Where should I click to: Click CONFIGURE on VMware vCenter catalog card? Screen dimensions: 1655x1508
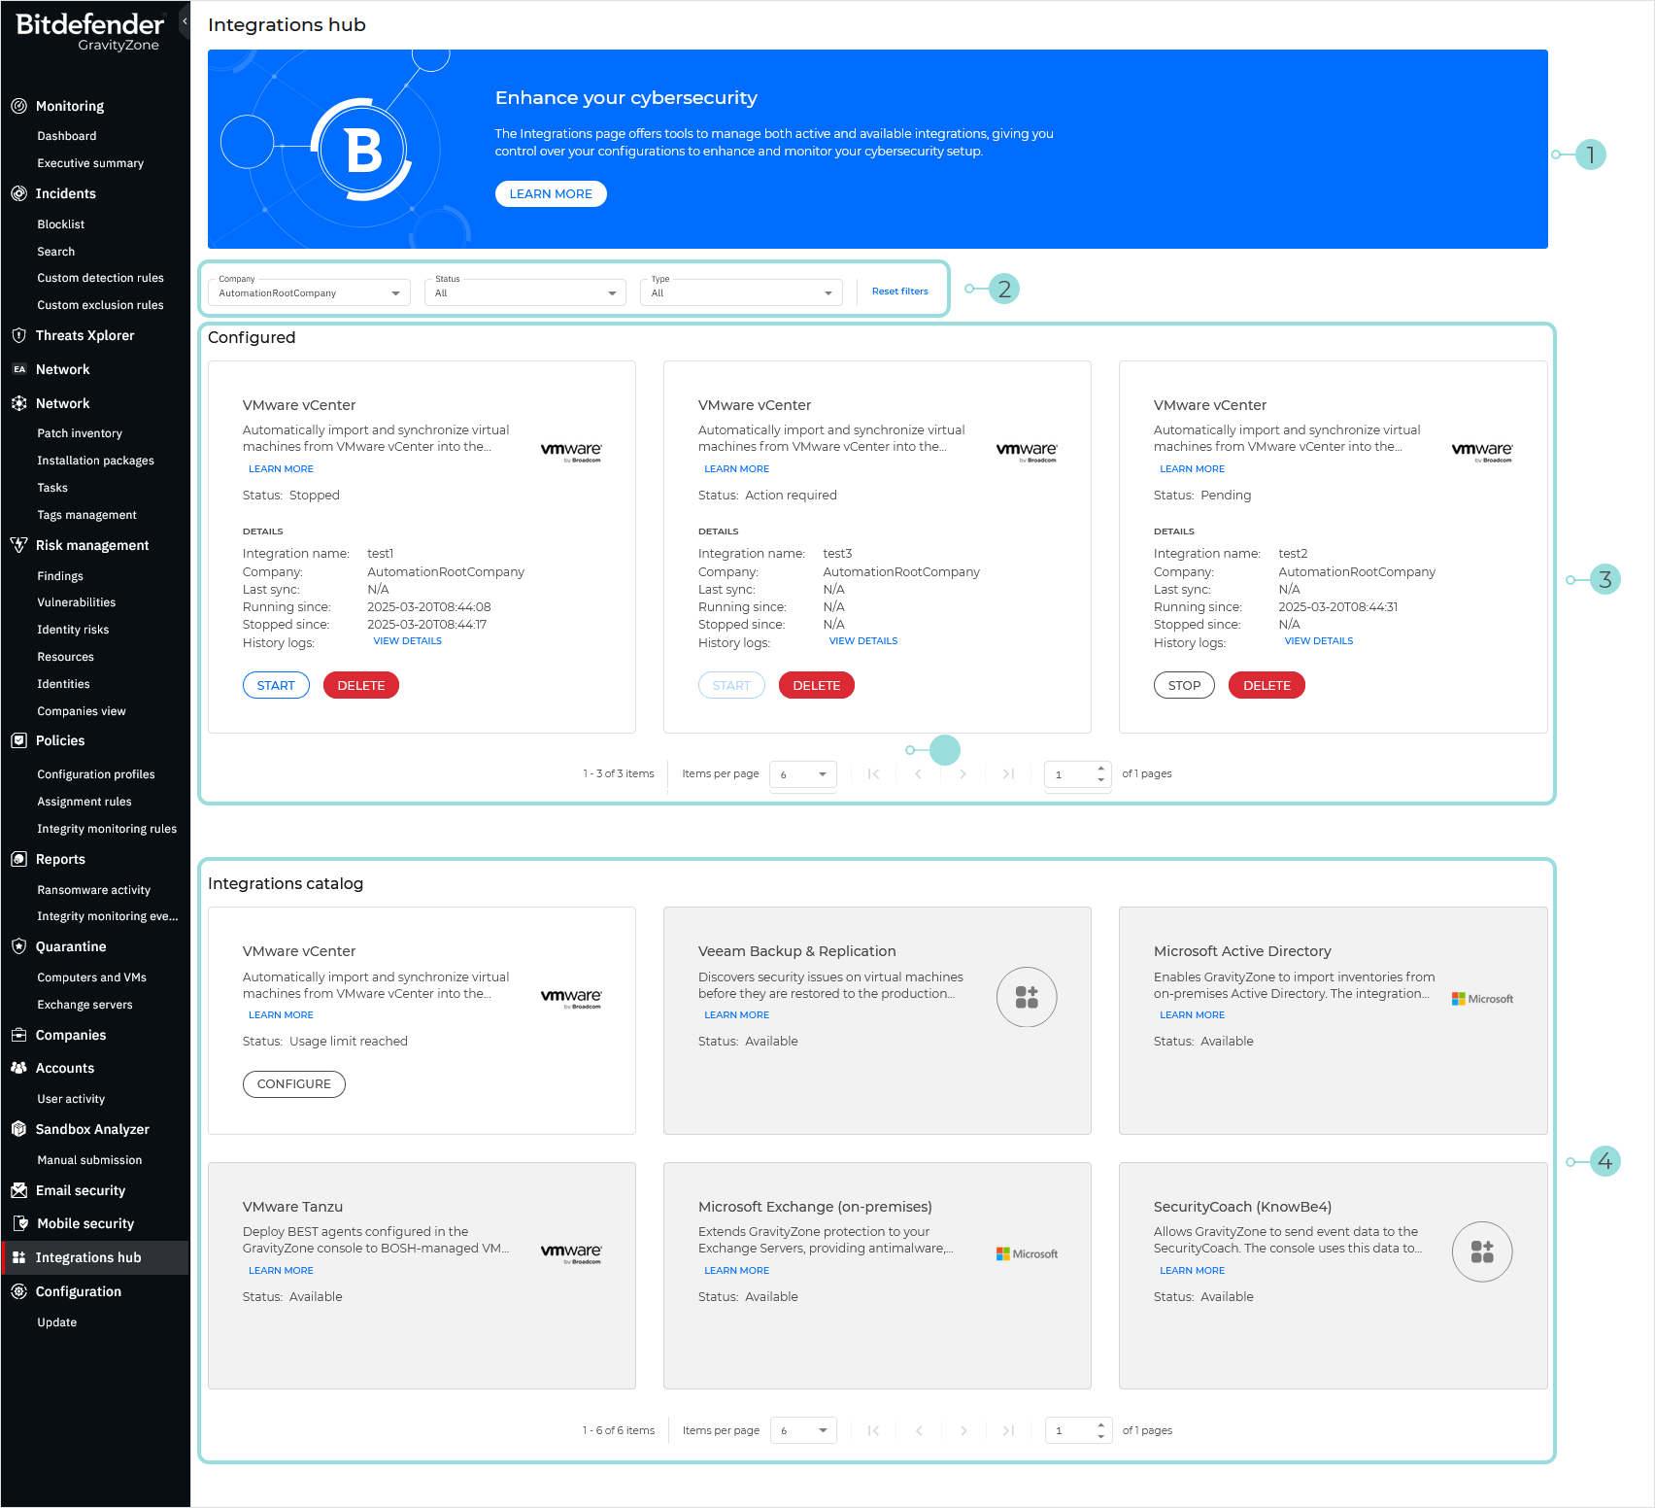(x=294, y=1084)
